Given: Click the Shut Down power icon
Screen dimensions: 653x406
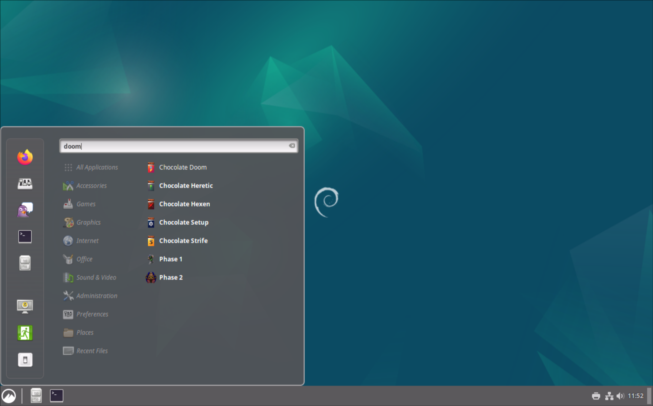Looking at the screenshot, I should 25,360.
